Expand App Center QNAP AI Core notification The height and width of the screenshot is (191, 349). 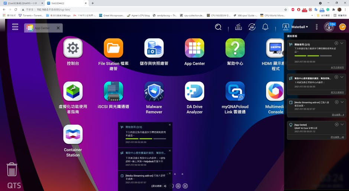click(342, 124)
